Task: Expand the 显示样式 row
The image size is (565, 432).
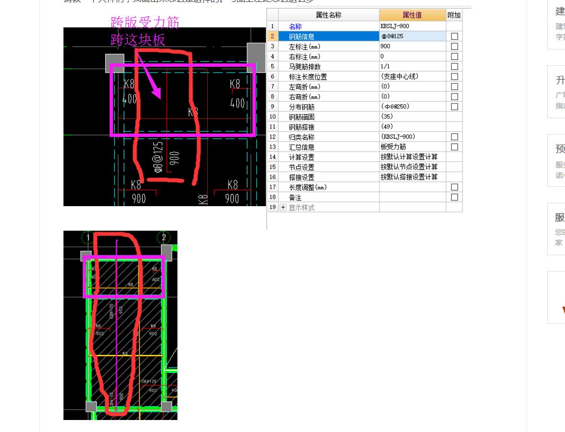Action: (283, 208)
